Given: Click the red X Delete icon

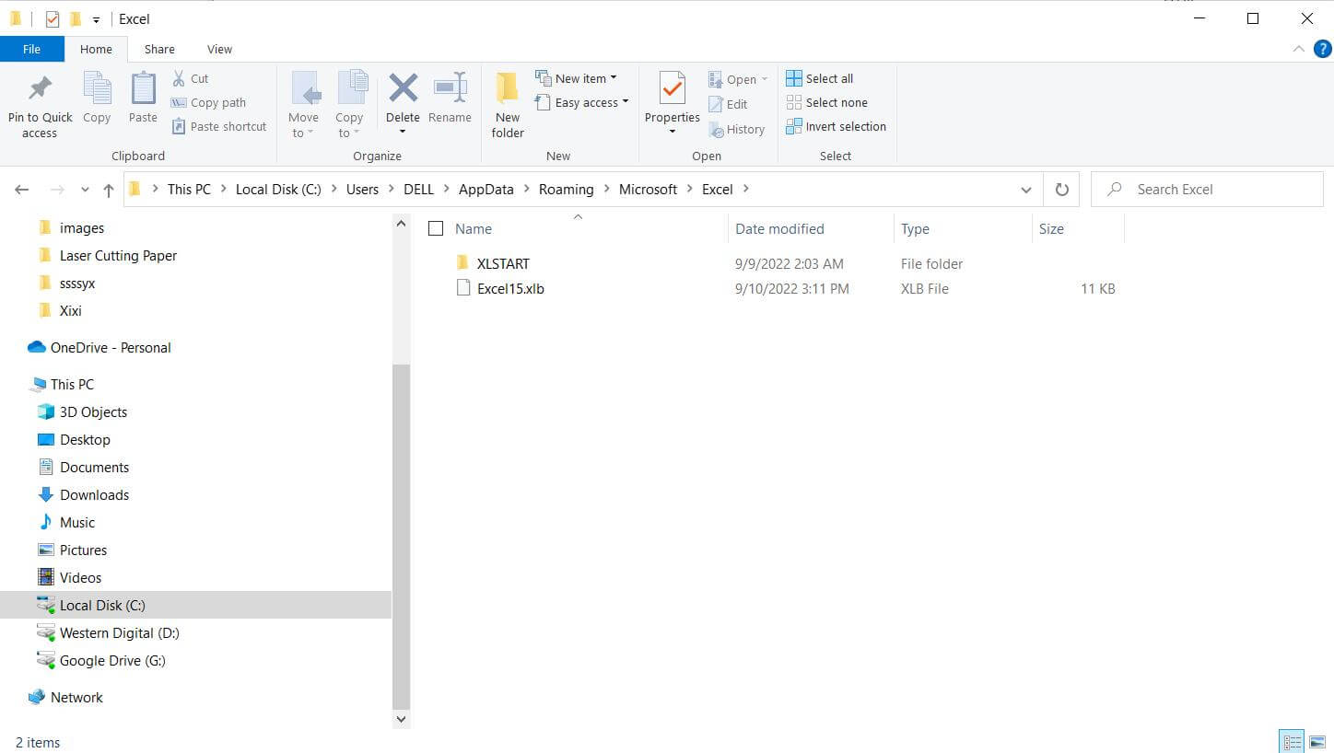Looking at the screenshot, I should [403, 89].
